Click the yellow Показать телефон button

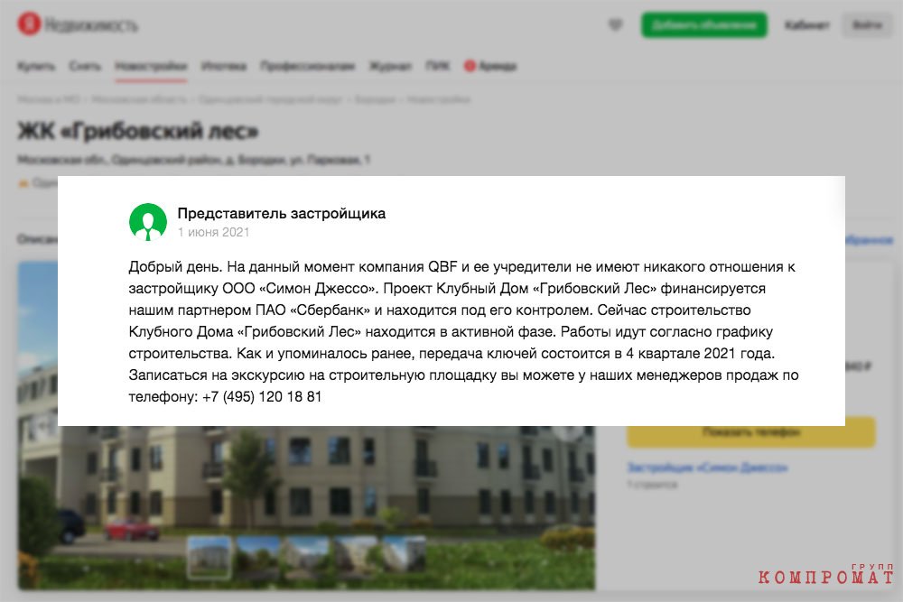click(751, 432)
